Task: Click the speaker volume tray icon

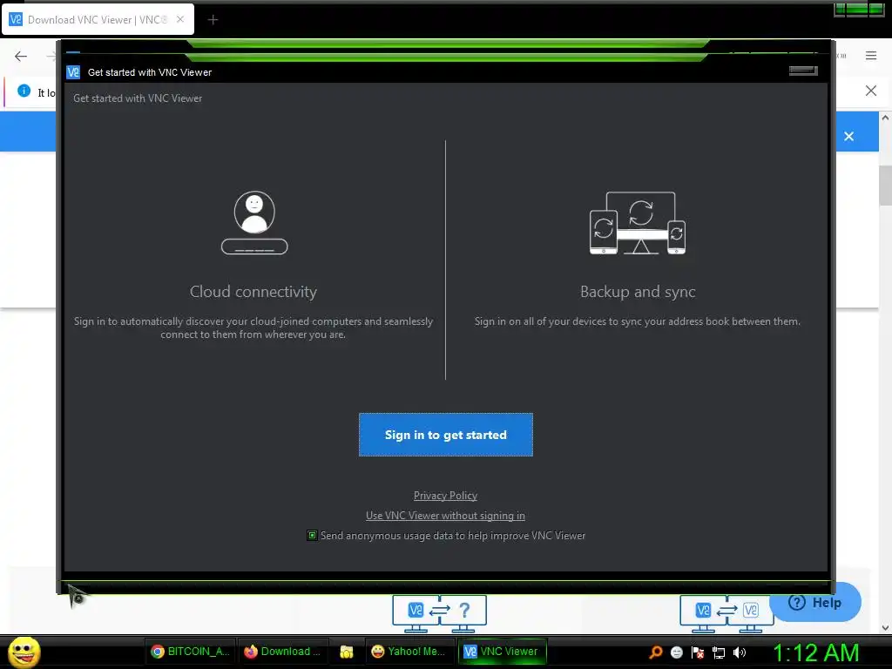Action: click(739, 652)
